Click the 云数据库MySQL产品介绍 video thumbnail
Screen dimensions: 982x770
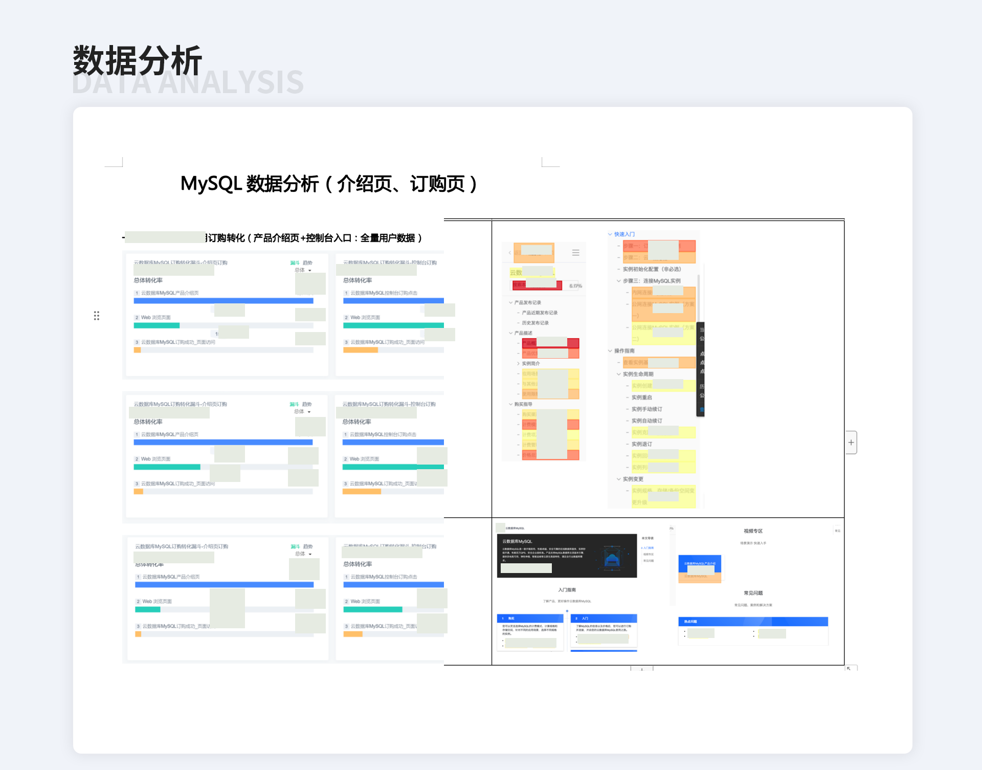point(700,564)
